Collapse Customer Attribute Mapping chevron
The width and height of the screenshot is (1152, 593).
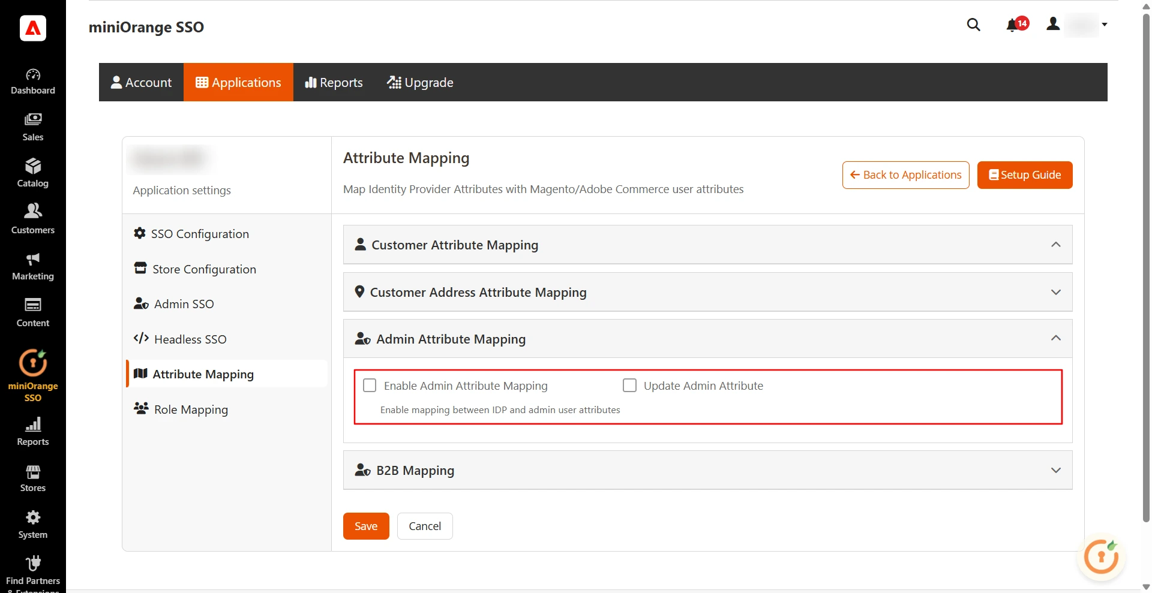[1056, 245]
